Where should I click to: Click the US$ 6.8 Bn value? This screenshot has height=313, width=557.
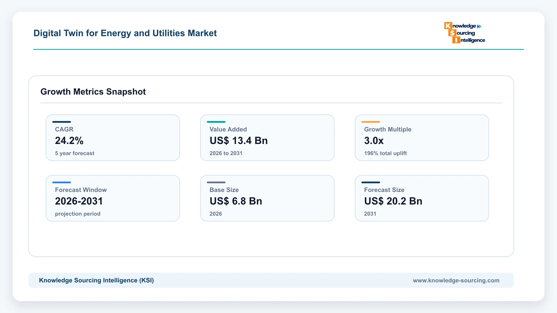tap(236, 201)
